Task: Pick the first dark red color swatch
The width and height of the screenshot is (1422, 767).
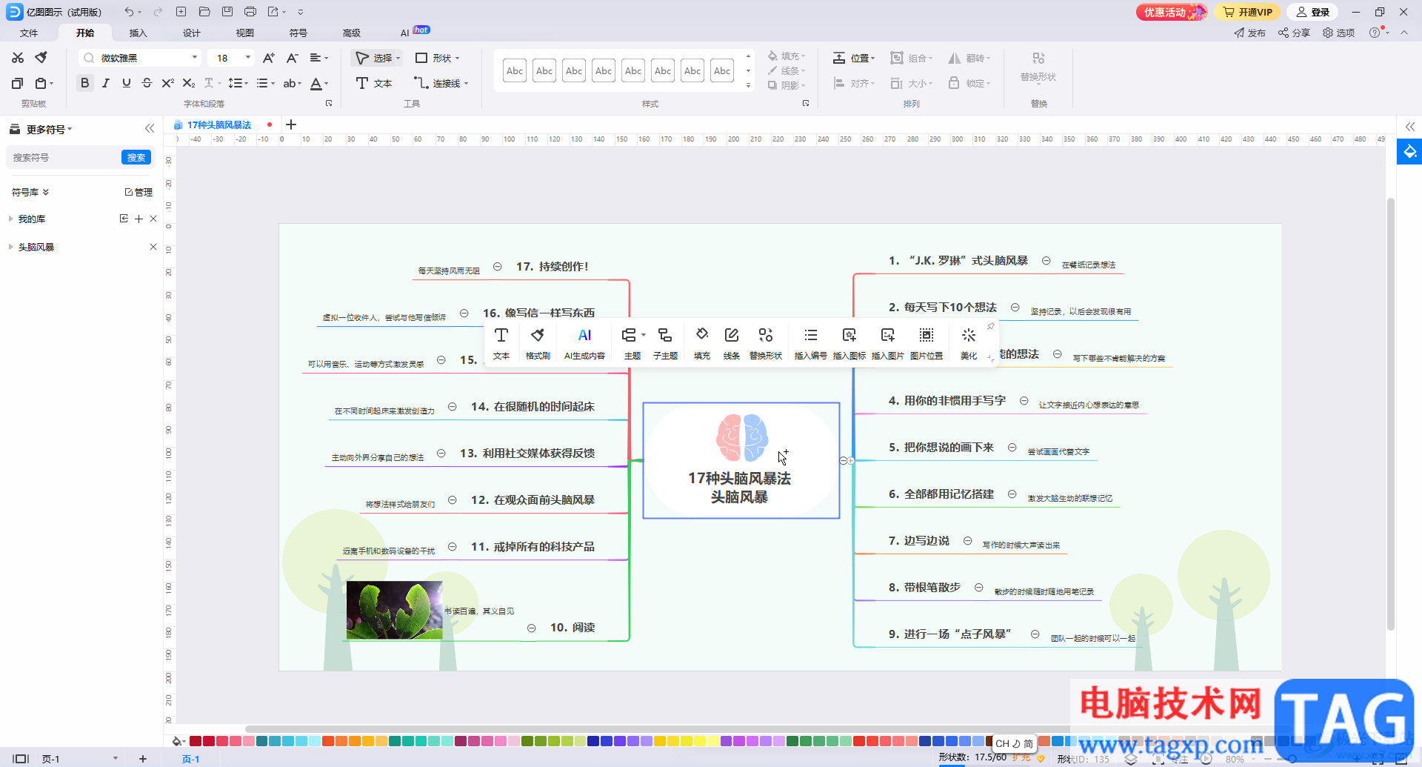Action: point(196,741)
